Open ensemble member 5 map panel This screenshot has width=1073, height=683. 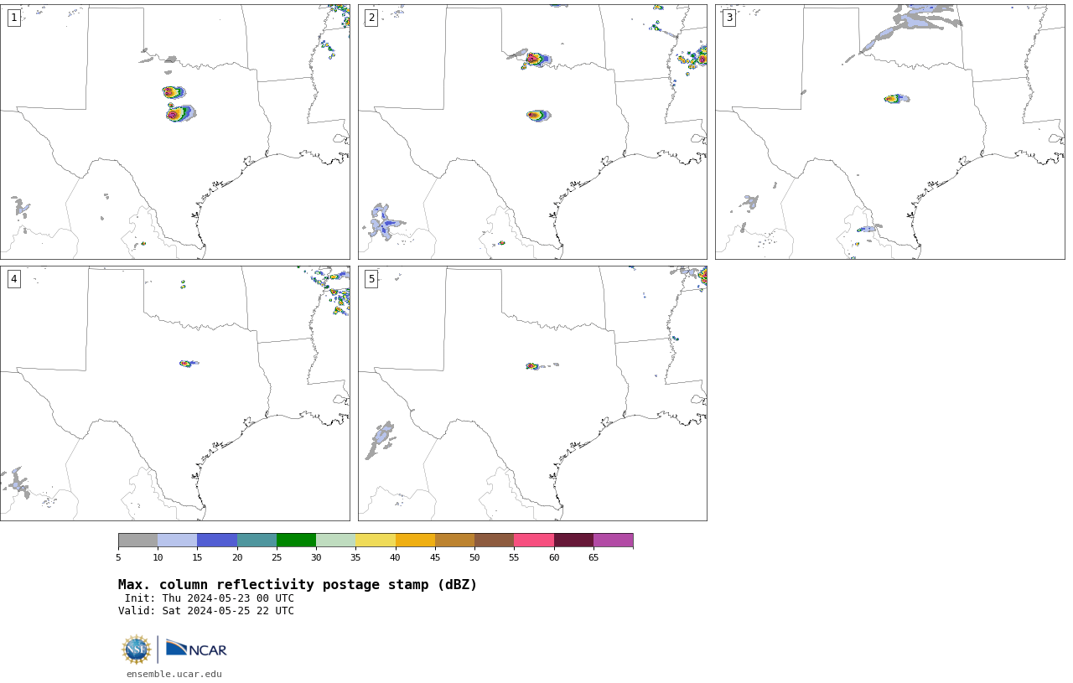pos(532,393)
